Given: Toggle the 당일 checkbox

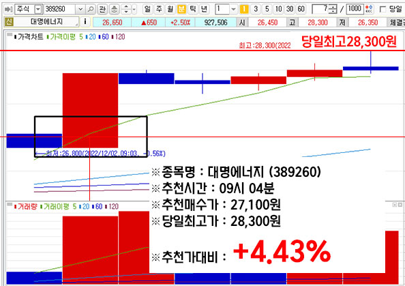Looking at the screenshot, I should [382, 10].
